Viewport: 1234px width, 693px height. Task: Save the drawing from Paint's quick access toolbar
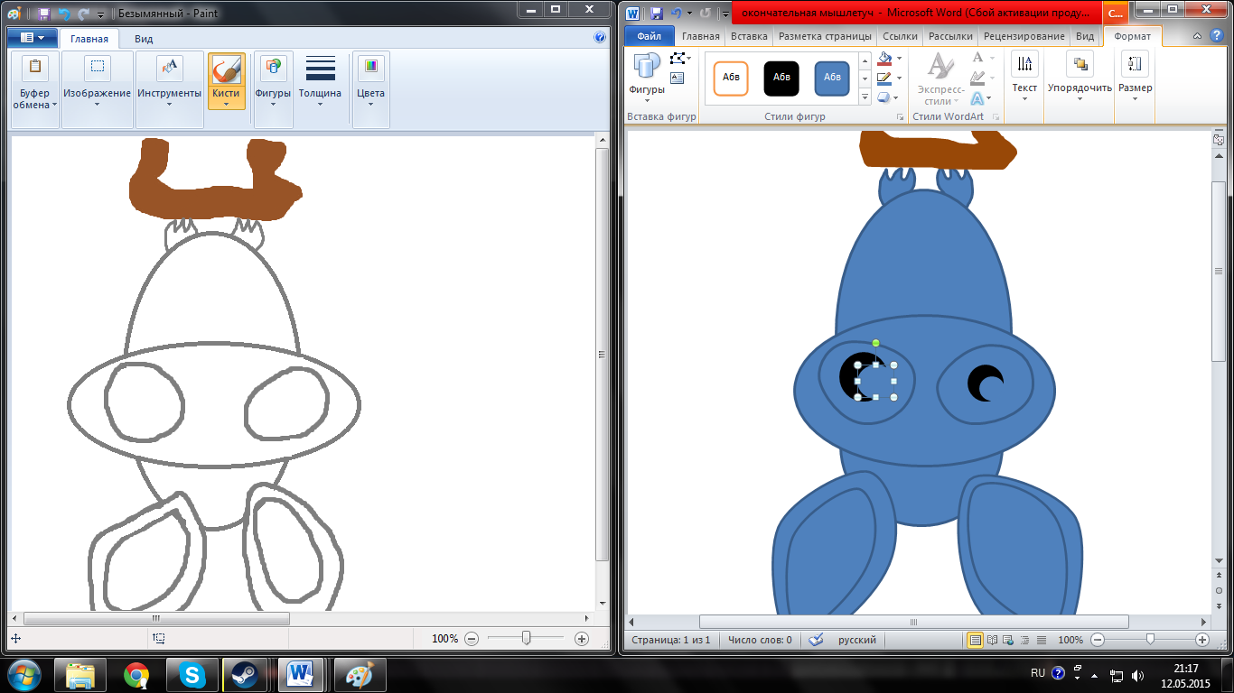click(x=43, y=14)
